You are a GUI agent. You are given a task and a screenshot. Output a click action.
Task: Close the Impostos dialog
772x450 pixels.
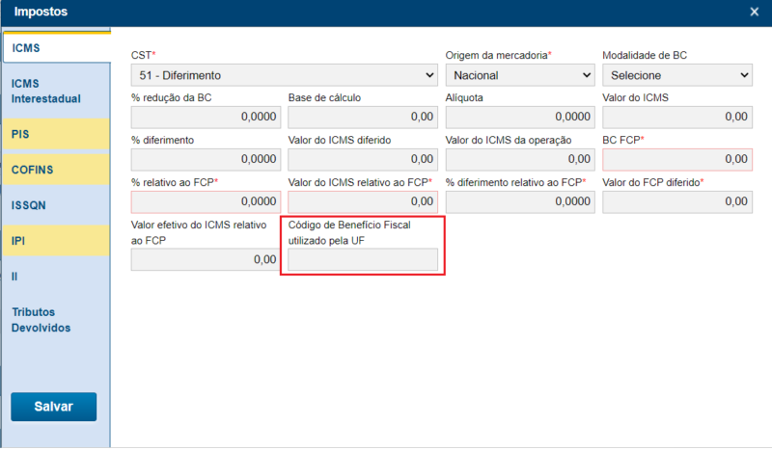pos(754,12)
